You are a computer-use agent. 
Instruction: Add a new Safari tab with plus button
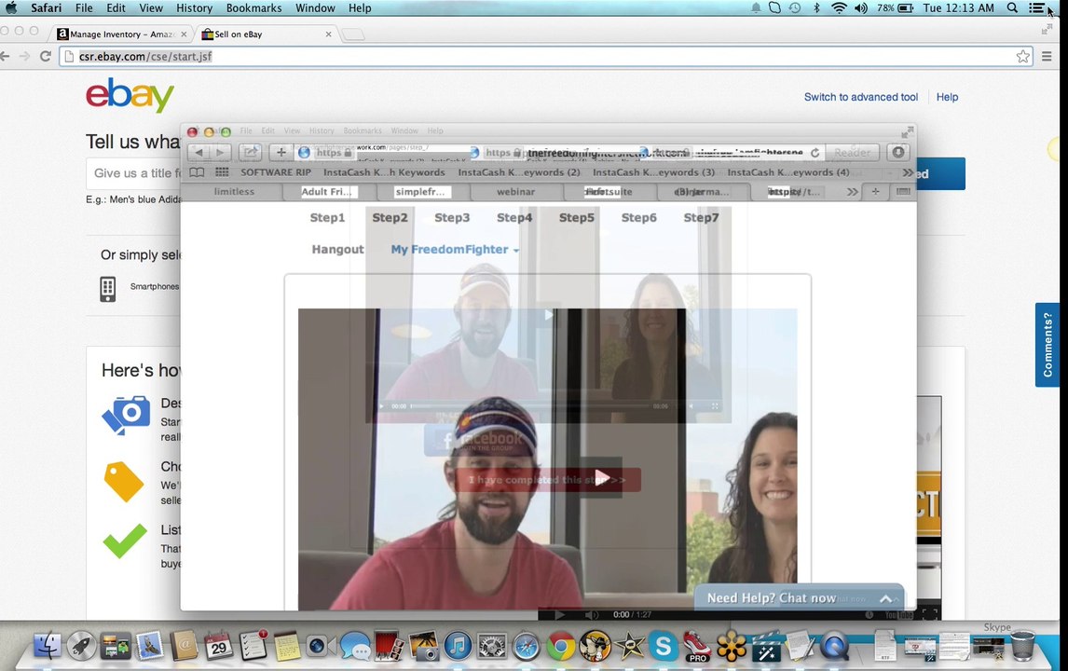point(875,192)
